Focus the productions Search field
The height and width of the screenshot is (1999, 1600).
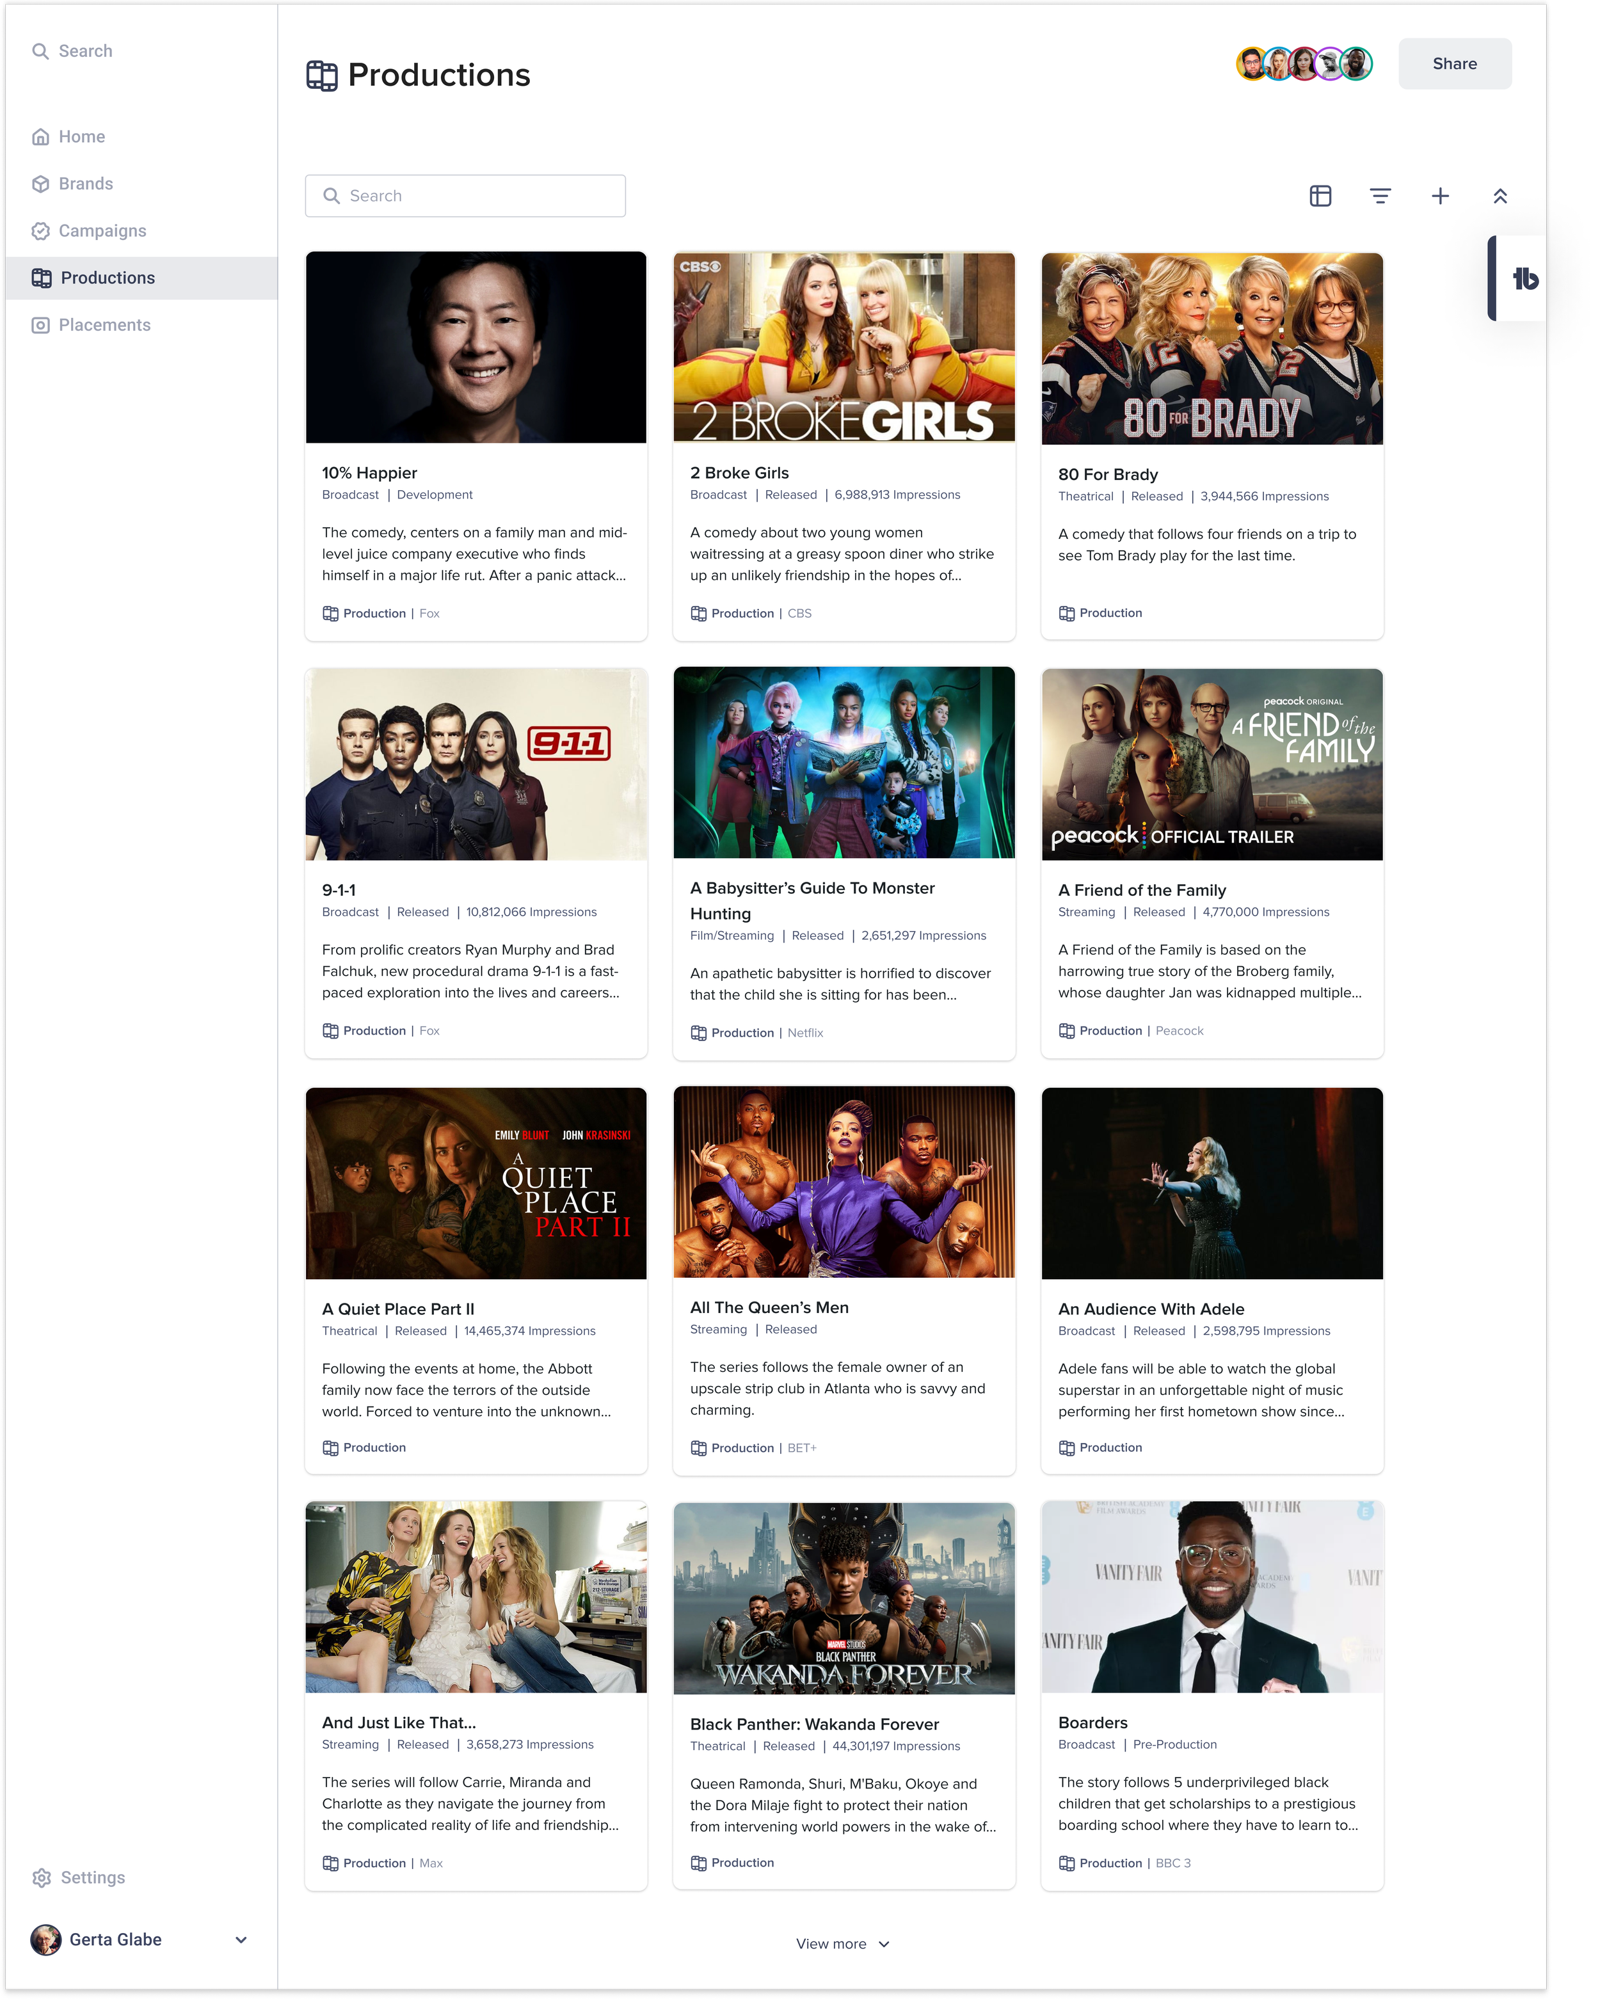pos(465,196)
